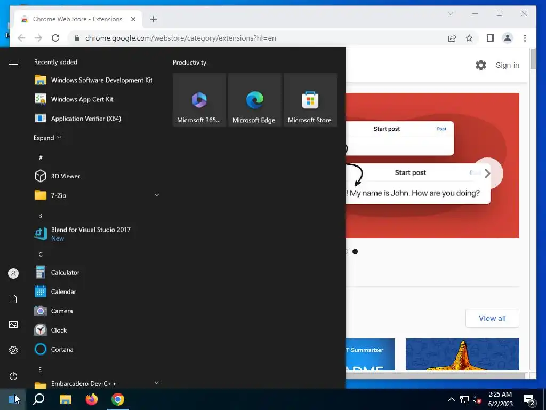
Task: Launch Firefox from the taskbar
Action: coord(92,399)
